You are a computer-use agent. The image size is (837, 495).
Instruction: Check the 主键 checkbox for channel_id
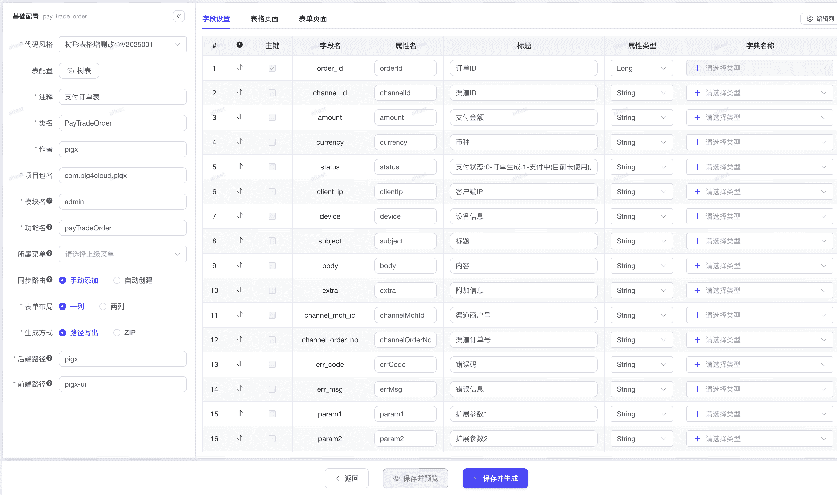272,93
